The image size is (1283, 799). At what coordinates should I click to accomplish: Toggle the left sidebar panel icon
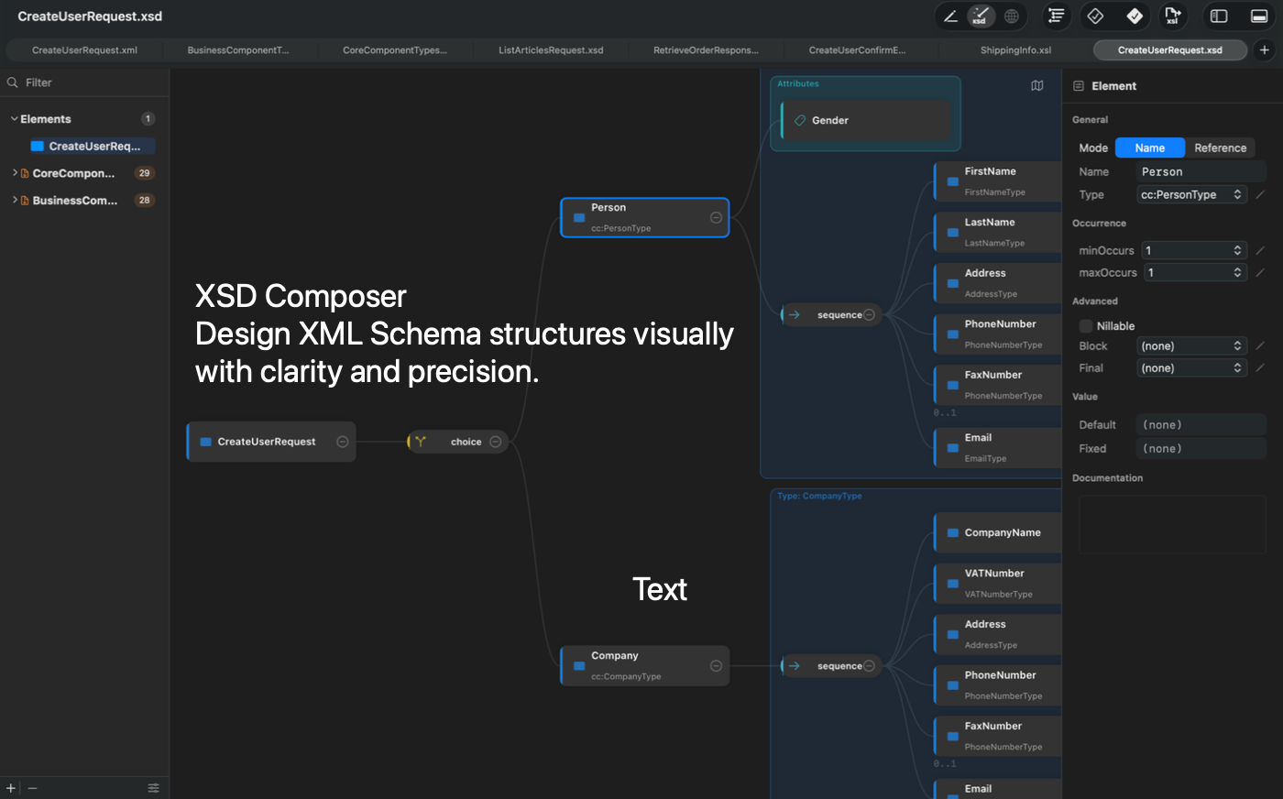click(1219, 16)
